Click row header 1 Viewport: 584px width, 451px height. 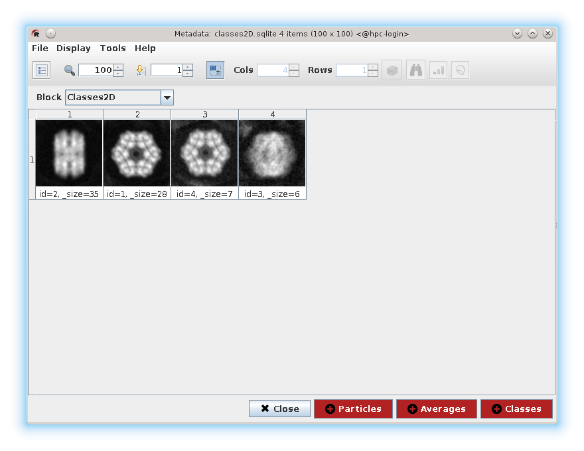click(x=32, y=159)
